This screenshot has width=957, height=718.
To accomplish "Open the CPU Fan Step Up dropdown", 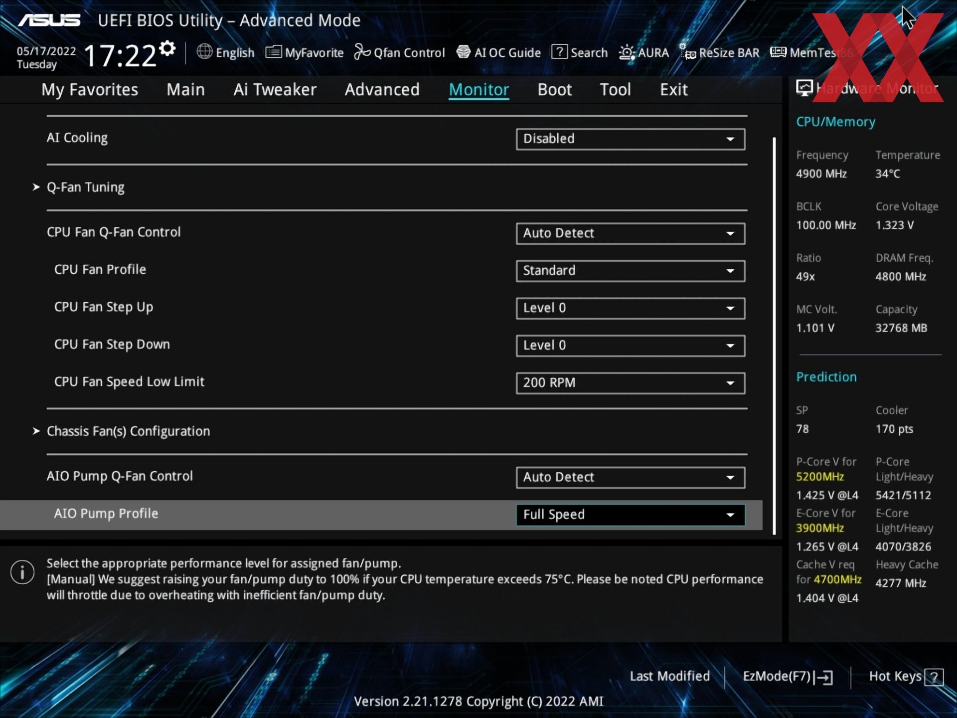I will (x=631, y=308).
